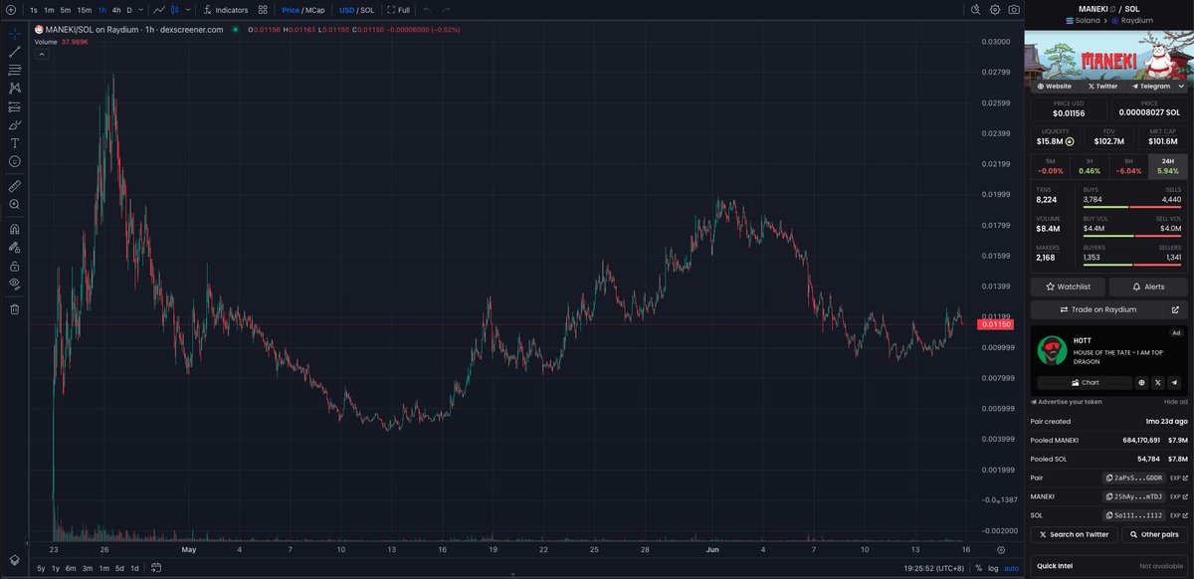Set chart range to 1d
The width and height of the screenshot is (1194, 579).
coord(134,568)
